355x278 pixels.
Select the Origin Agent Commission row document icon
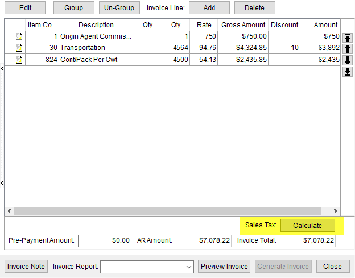click(19, 36)
